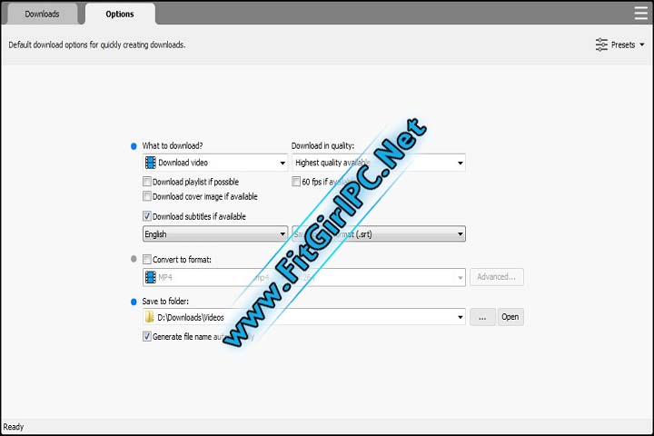Uncheck Download subtitles if available

click(147, 216)
